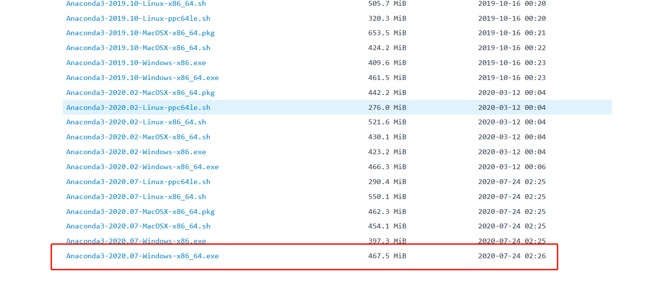671x292 pixels.
Task: Click the date 2019-10-16 00:21
Action: (x=512, y=33)
